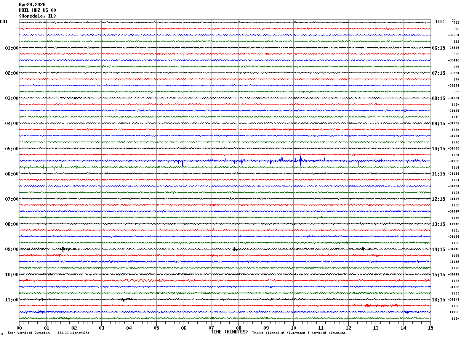Click the "12:15" UTC time label
The image size is (461, 338).
[x=439, y=199]
